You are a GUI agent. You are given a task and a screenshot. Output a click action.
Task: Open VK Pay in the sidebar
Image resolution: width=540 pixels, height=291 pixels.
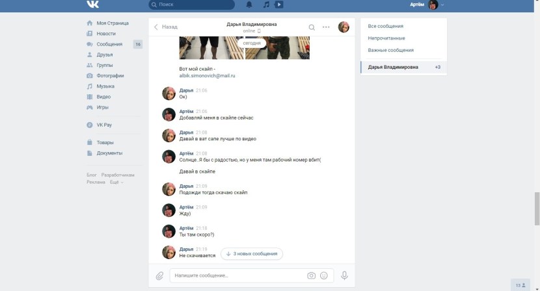(105, 125)
